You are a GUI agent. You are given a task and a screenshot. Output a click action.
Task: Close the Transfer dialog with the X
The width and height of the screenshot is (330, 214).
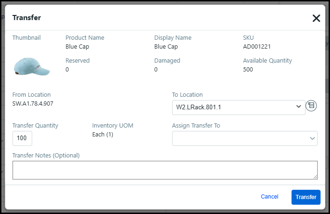pyautogui.click(x=316, y=18)
